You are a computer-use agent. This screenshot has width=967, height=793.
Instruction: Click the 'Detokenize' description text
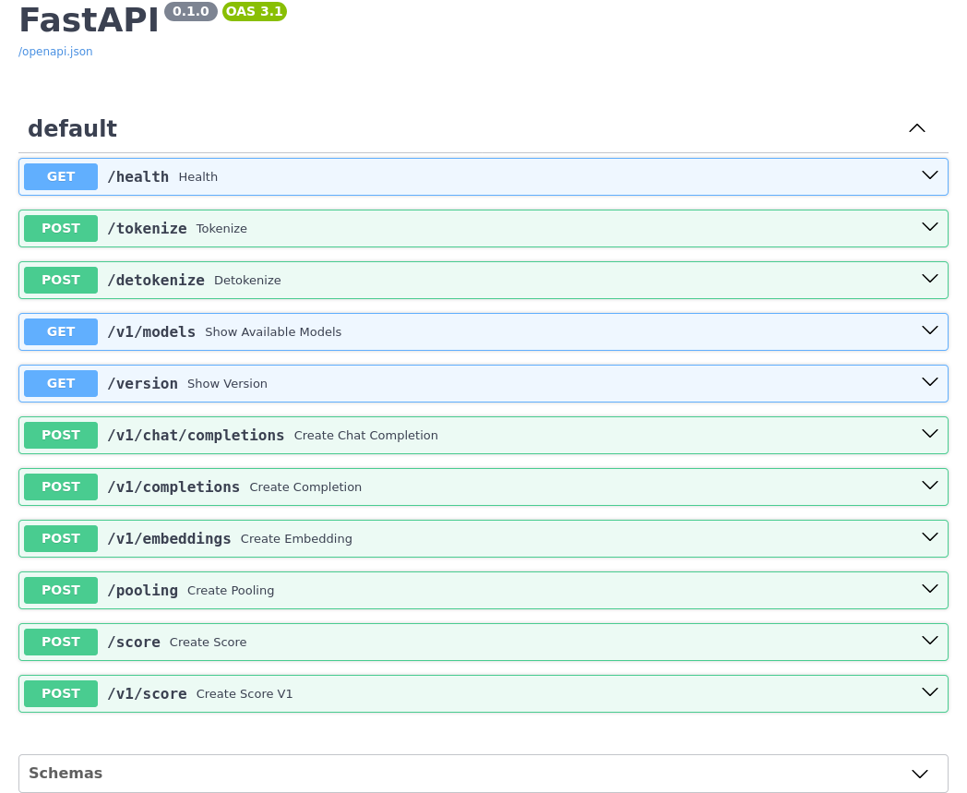[247, 281]
